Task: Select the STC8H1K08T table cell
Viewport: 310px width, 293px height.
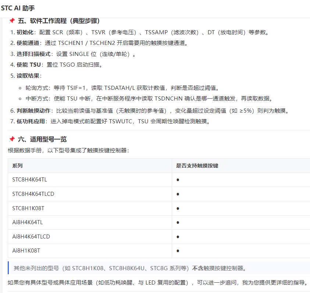Action: pyautogui.click(x=90, y=208)
